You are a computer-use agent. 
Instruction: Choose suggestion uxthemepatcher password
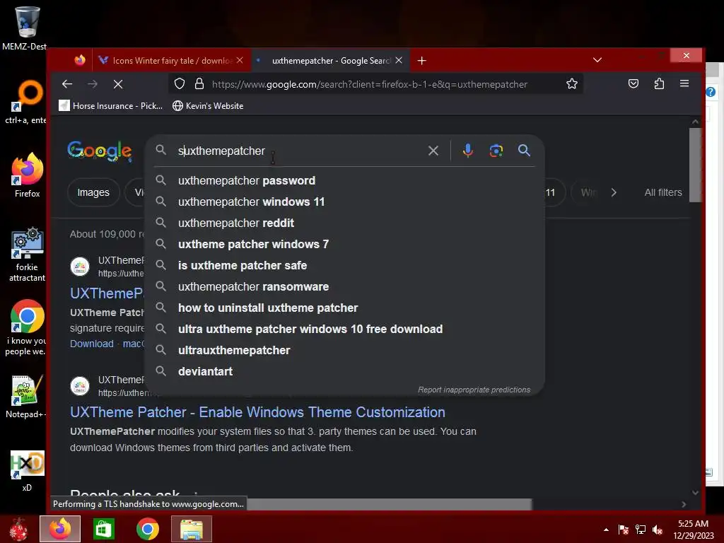[344, 180]
